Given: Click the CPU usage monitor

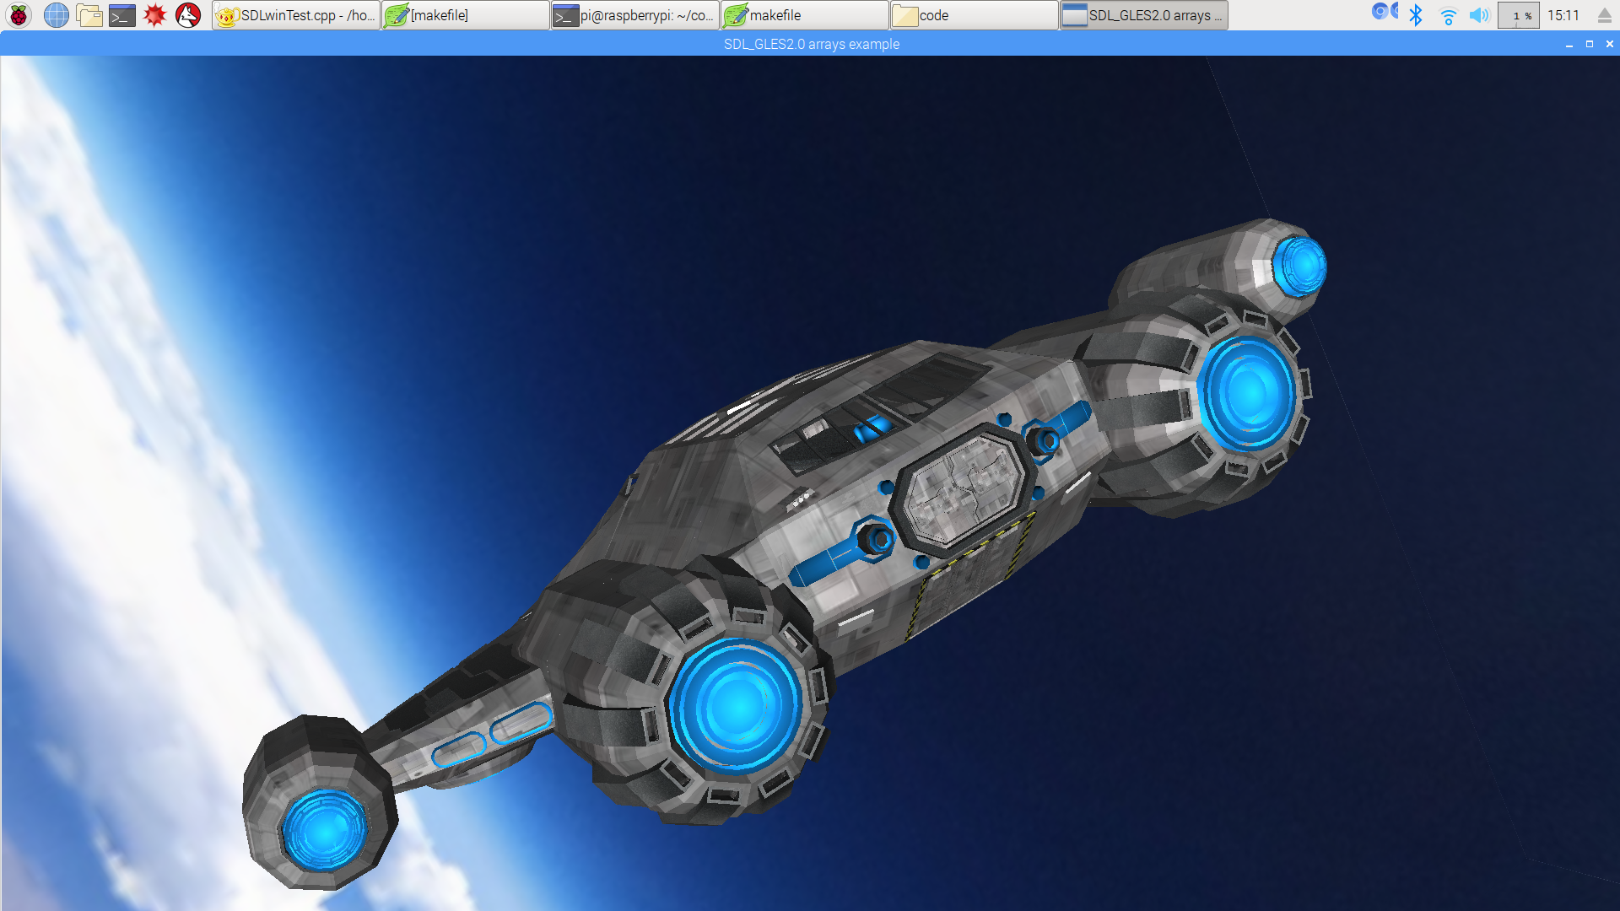Looking at the screenshot, I should tap(1518, 15).
